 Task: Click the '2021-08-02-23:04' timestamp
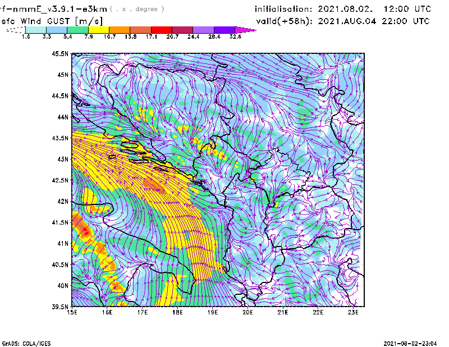[410, 344]
